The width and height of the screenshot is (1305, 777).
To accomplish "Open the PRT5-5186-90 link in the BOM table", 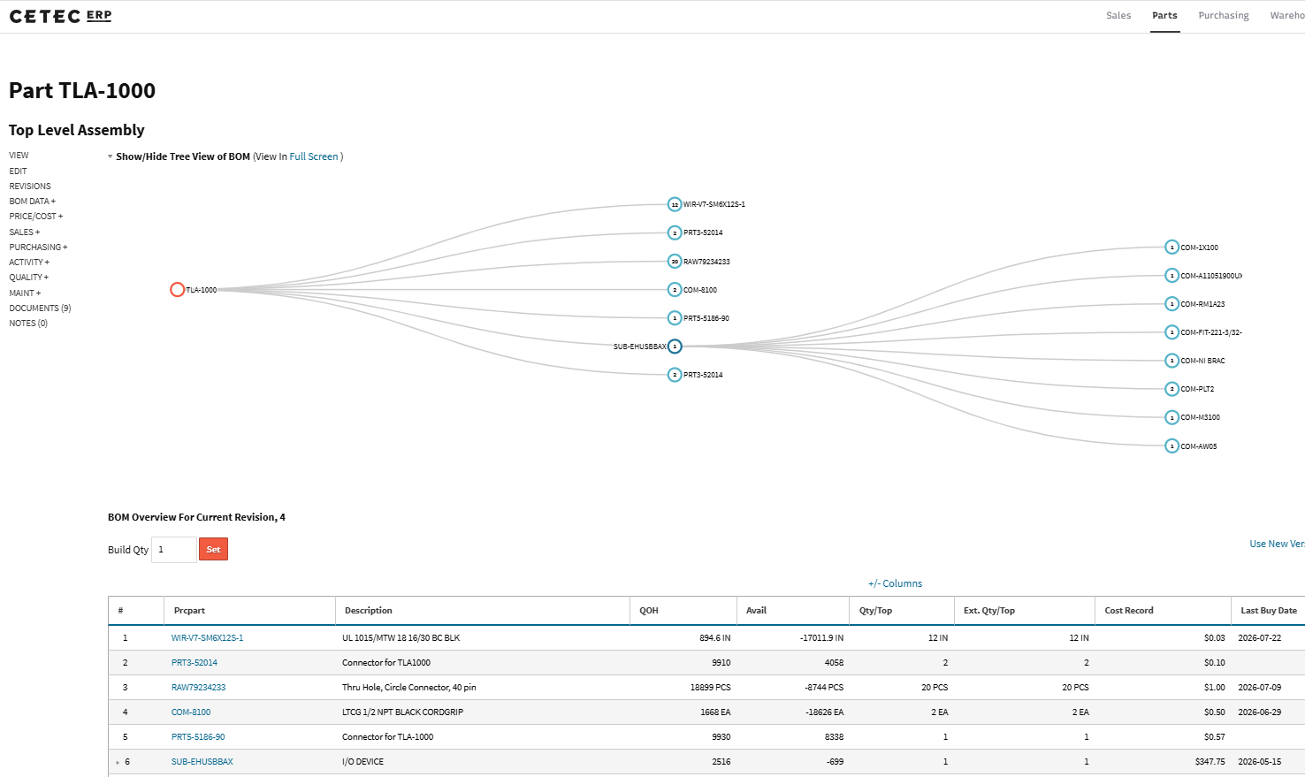I will click(198, 737).
